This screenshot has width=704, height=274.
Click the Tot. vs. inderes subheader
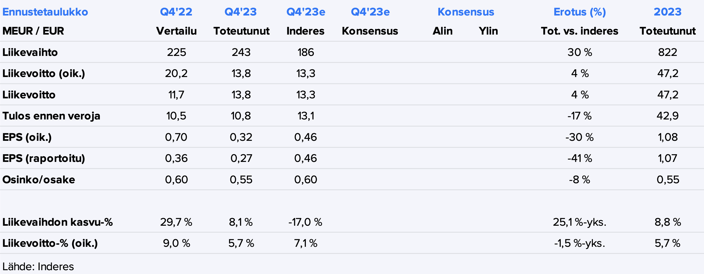tap(579, 31)
